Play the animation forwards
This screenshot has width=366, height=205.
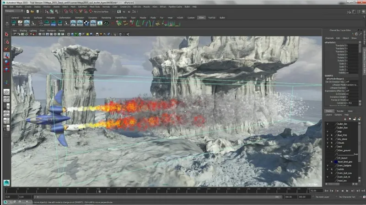click(x=347, y=191)
